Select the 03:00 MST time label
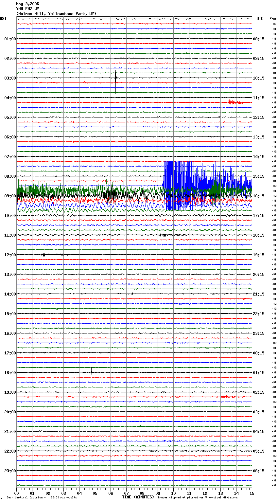 [10, 78]
